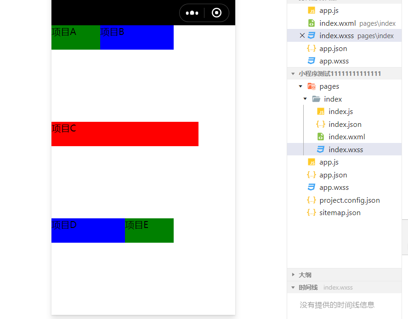This screenshot has height=319, width=408.
Task: Open app.json in the open editors list
Action: point(344,48)
